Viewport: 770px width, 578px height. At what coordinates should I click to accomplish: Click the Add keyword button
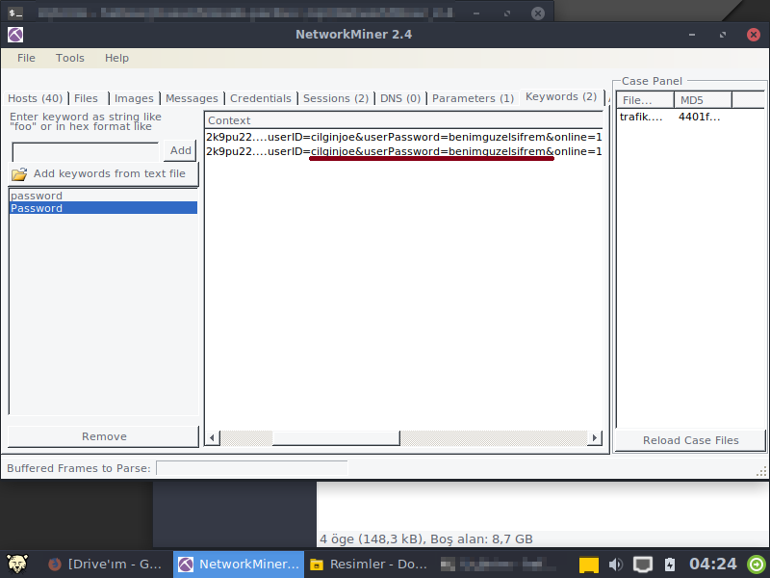coord(180,150)
